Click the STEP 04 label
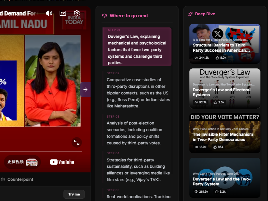The image size is (268, 201). tap(113, 153)
